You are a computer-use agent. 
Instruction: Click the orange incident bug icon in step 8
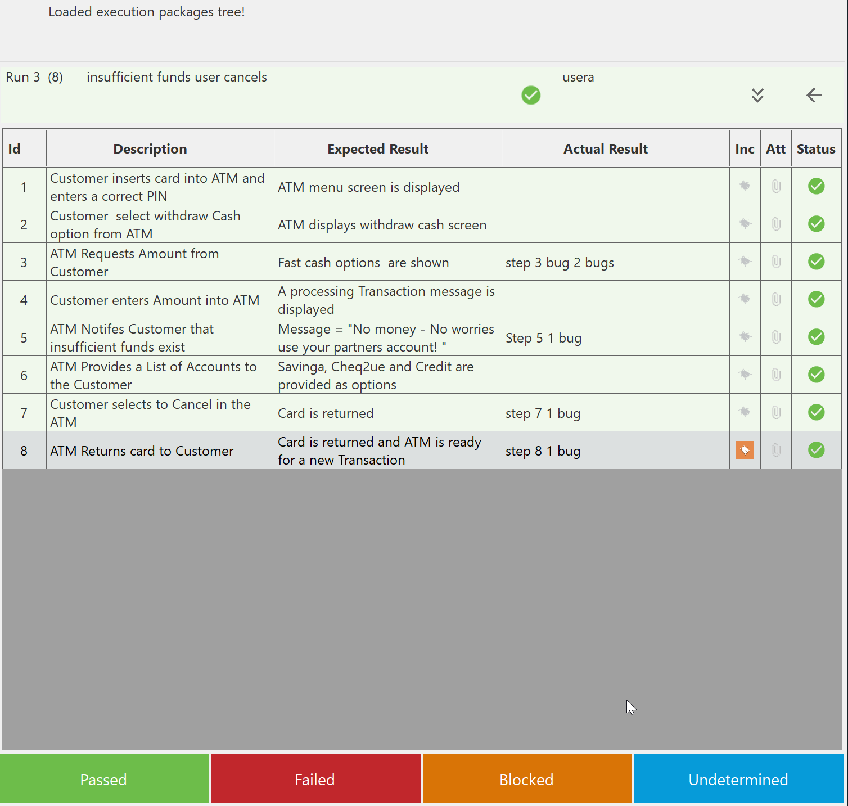pyautogui.click(x=745, y=450)
